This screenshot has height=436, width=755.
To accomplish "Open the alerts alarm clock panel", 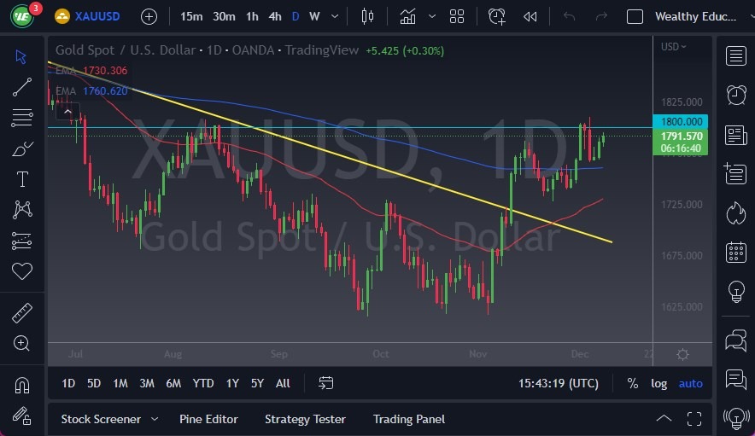I will click(x=735, y=94).
